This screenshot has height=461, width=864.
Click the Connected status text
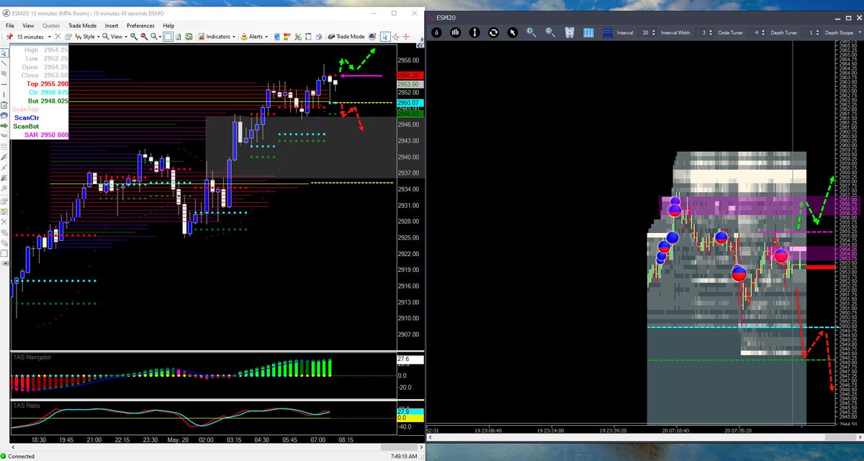point(22,456)
